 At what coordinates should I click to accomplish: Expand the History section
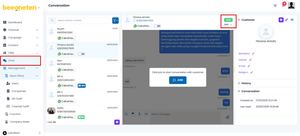click(x=246, y=83)
